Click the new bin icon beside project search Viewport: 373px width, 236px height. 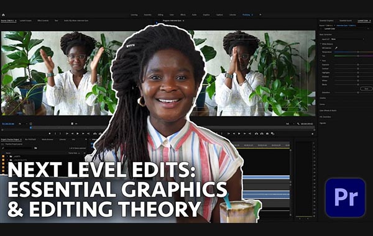pyautogui.click(x=35, y=148)
